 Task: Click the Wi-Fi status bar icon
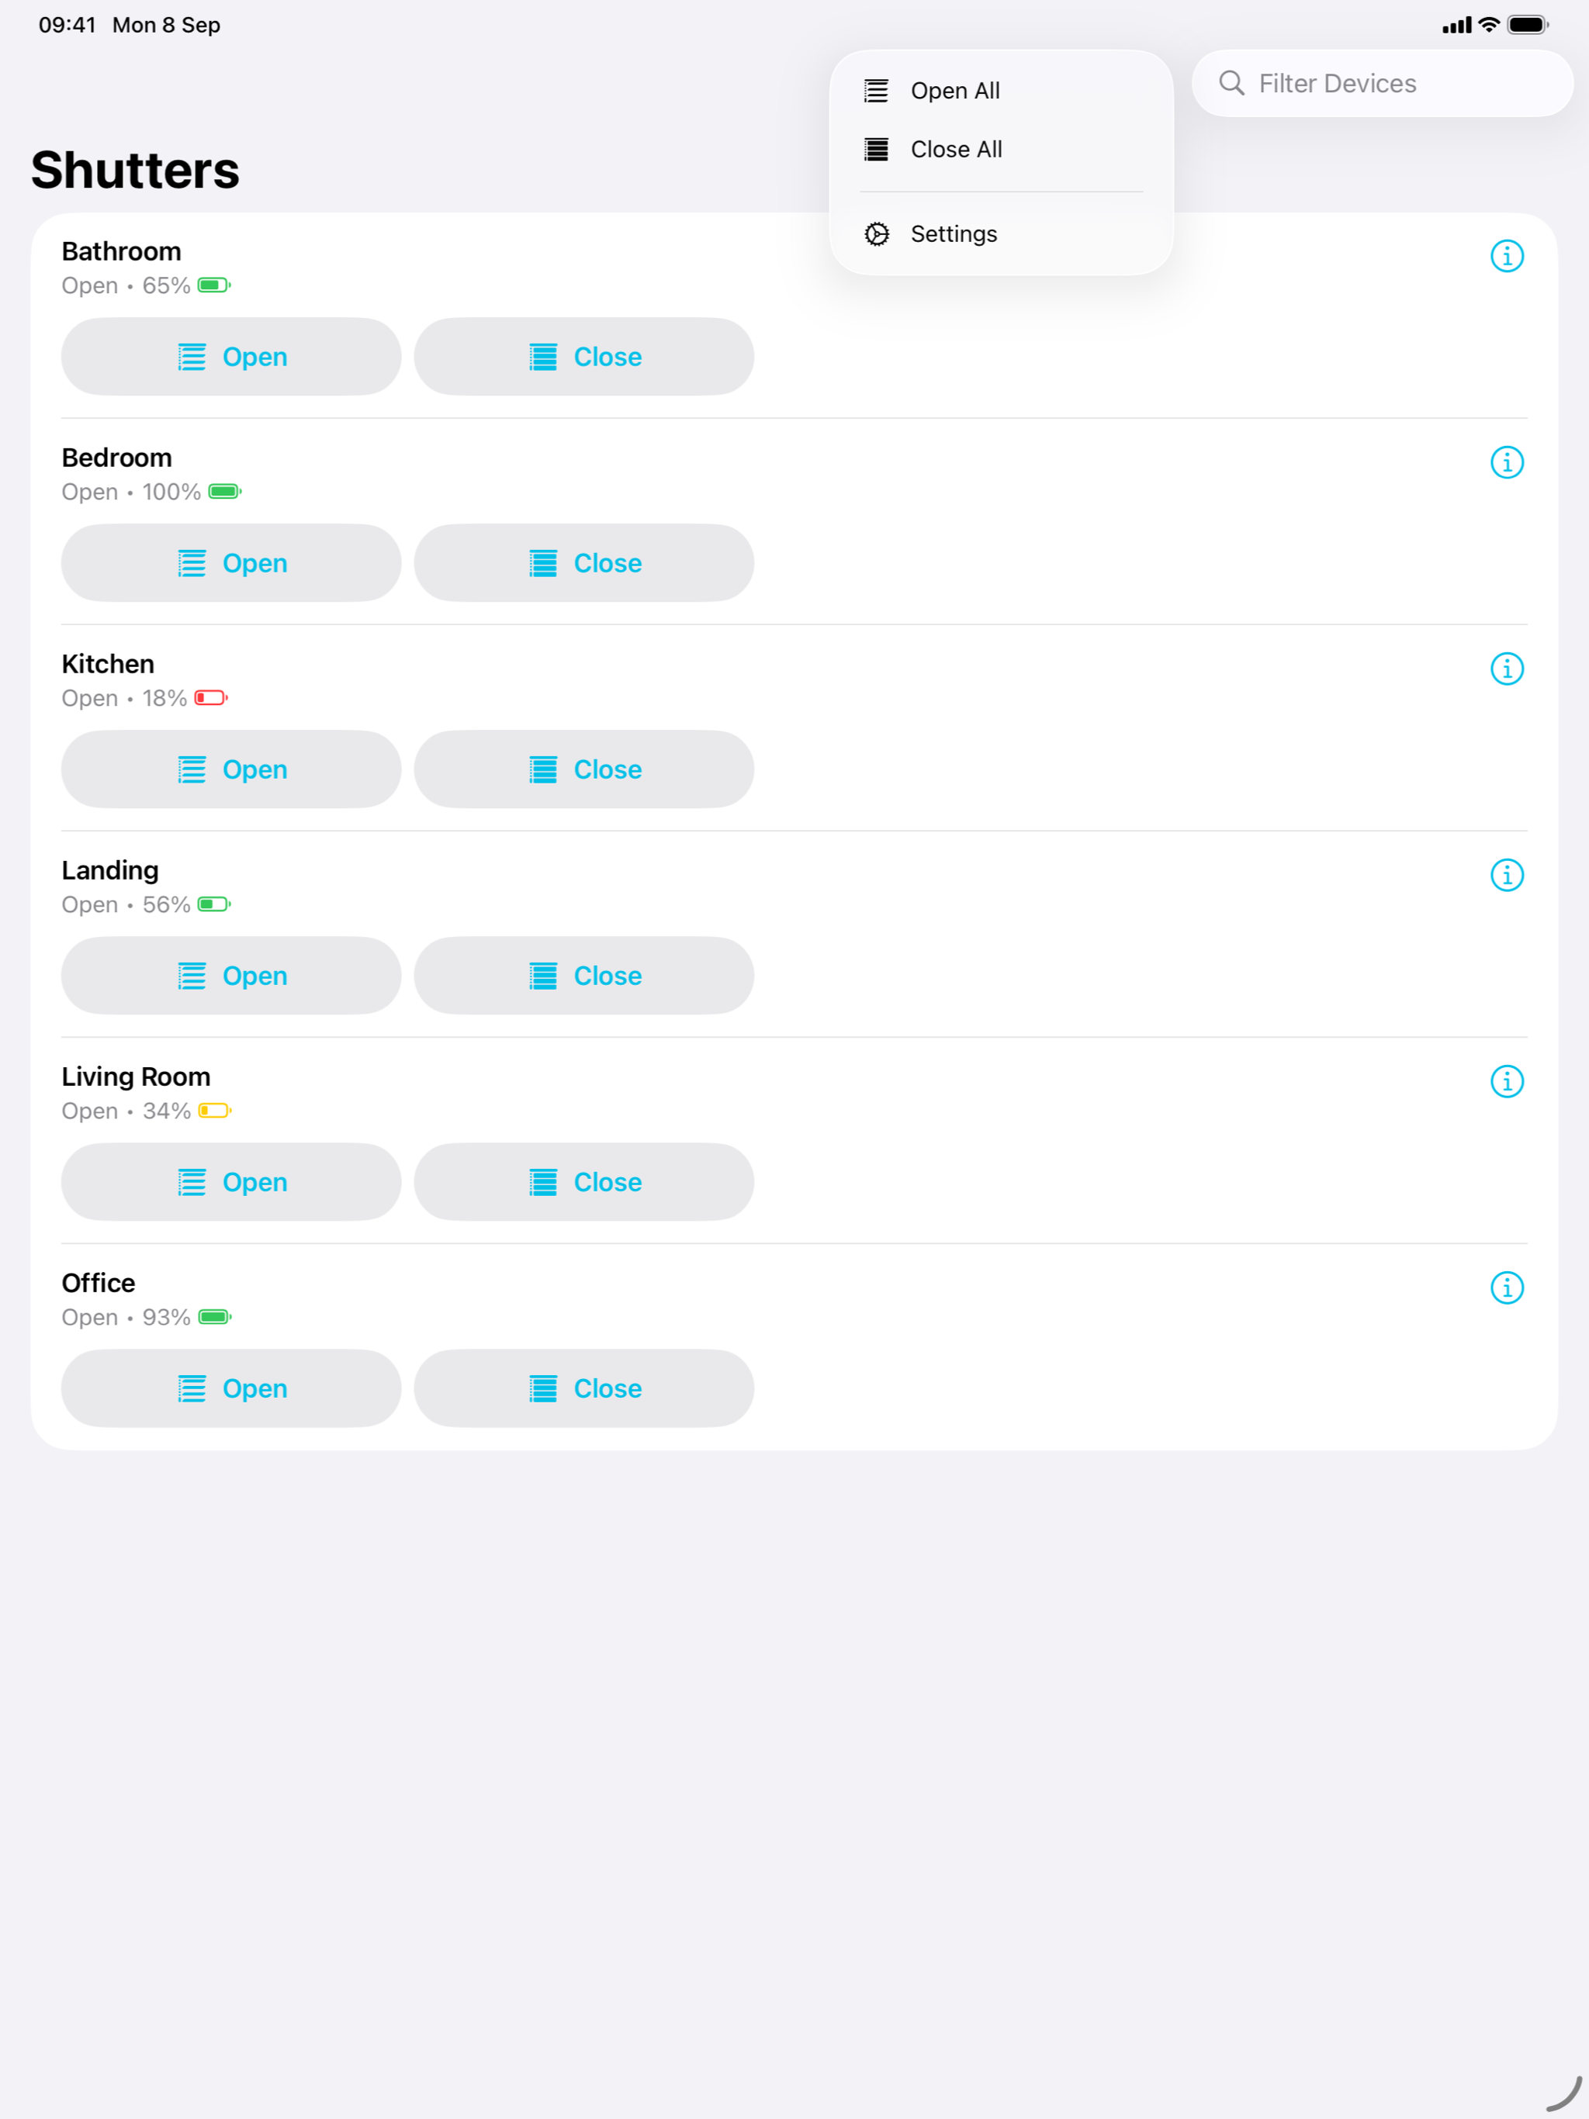1488,25
